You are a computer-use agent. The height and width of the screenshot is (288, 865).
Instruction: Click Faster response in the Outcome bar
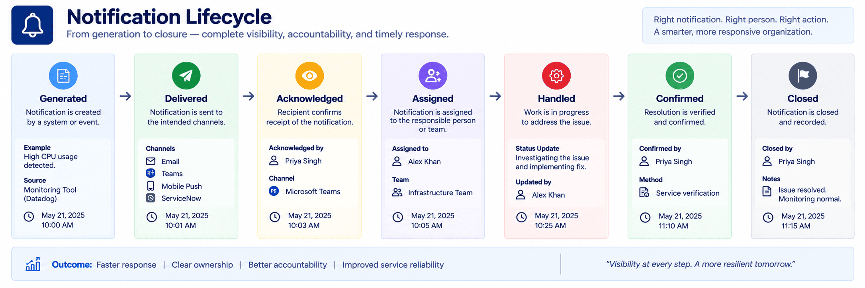[126, 265]
